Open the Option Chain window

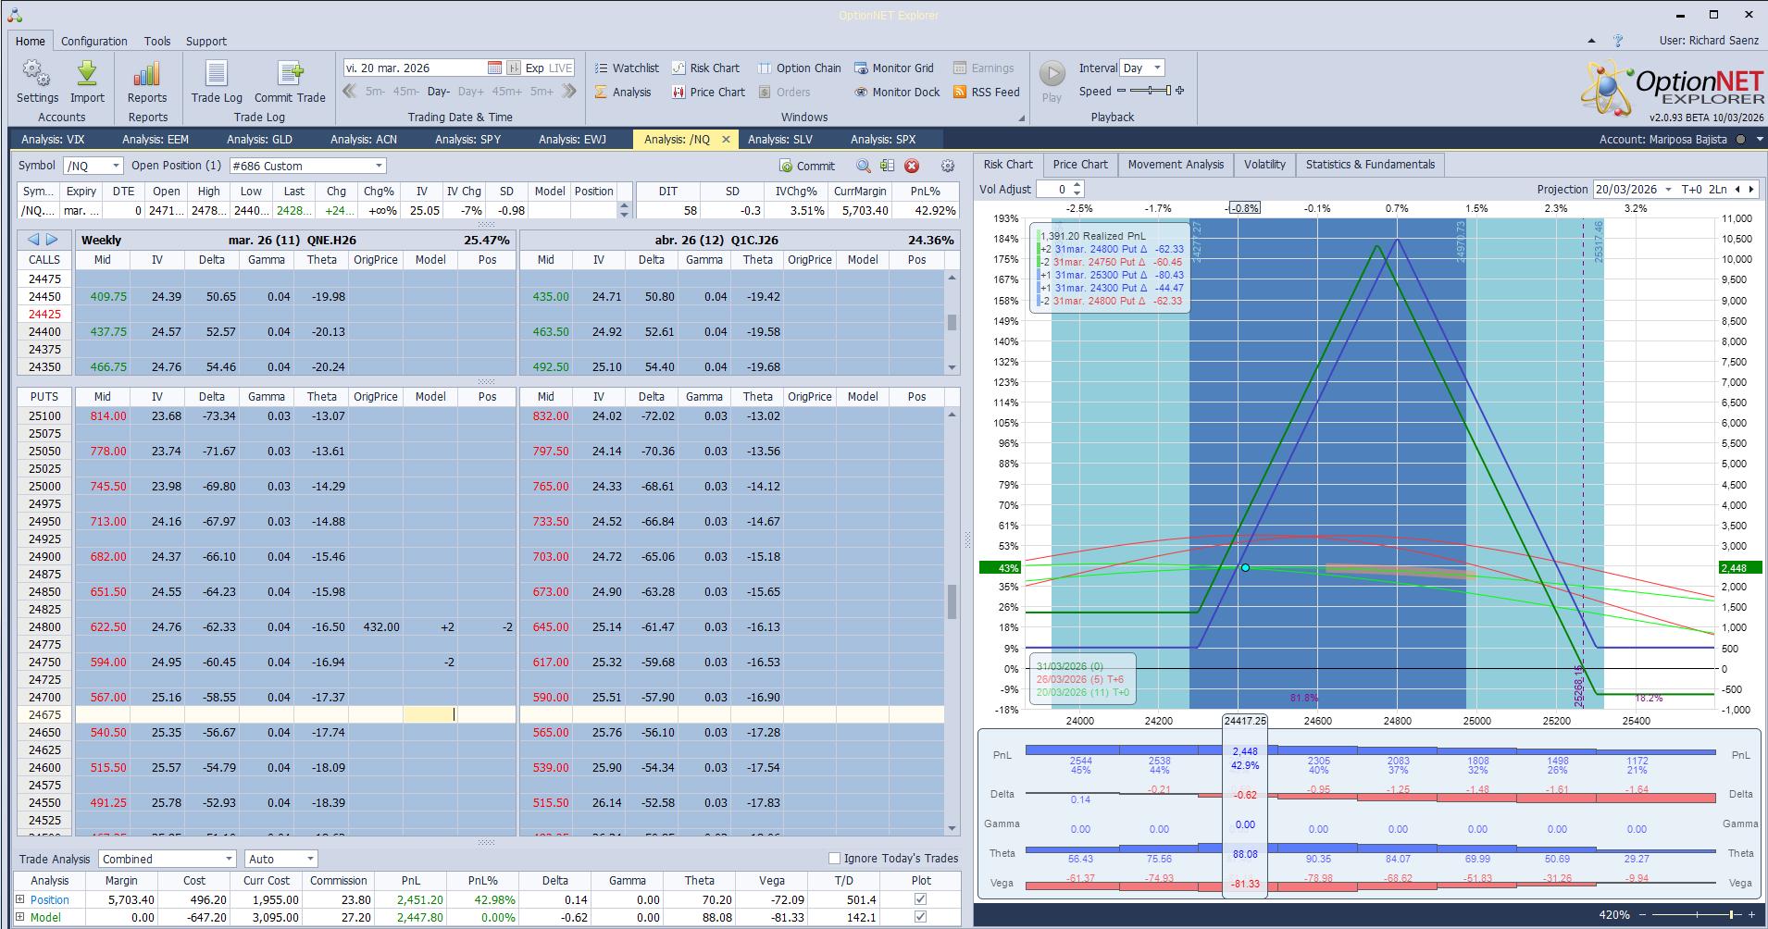point(800,68)
